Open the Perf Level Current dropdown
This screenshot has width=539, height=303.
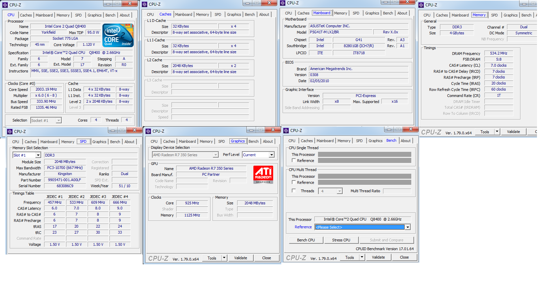point(272,155)
